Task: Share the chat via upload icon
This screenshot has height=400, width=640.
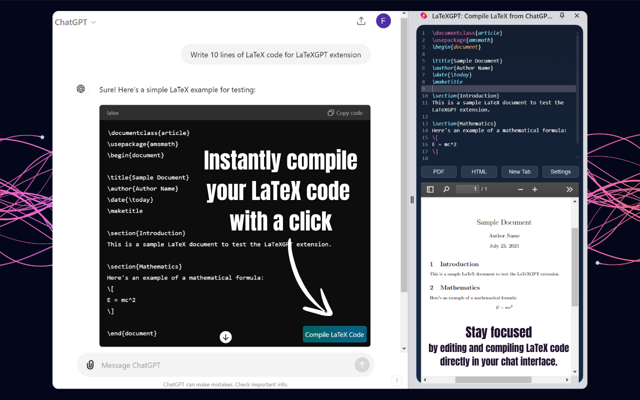Action: tap(361, 21)
